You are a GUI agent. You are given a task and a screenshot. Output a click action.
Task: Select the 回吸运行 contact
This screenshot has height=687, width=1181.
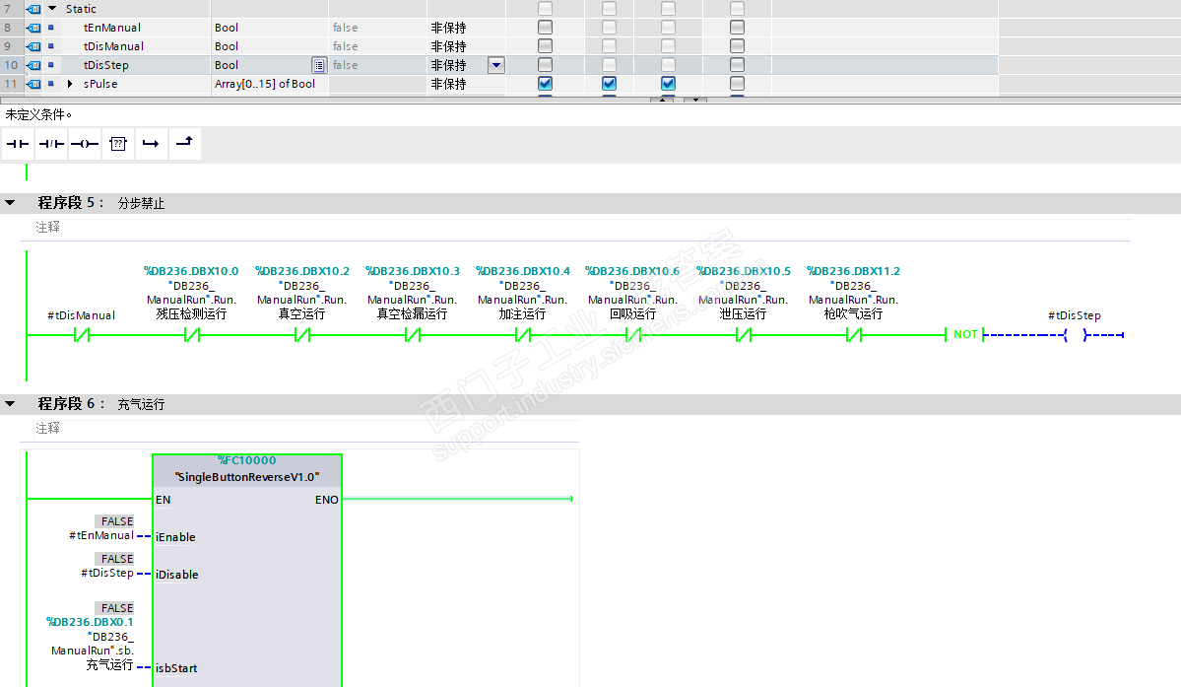[x=632, y=335]
